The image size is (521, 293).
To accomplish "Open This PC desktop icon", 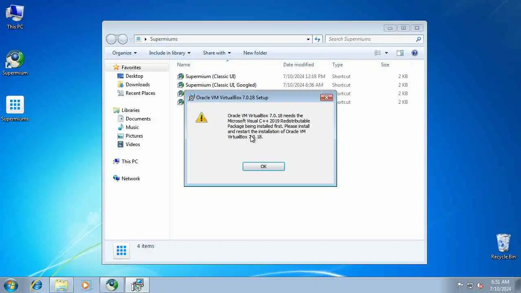I will [x=15, y=17].
